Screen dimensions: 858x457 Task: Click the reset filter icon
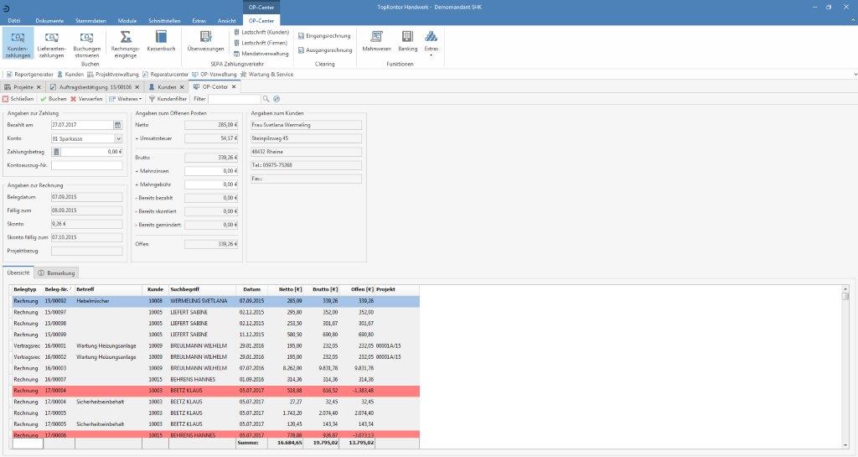(x=277, y=99)
